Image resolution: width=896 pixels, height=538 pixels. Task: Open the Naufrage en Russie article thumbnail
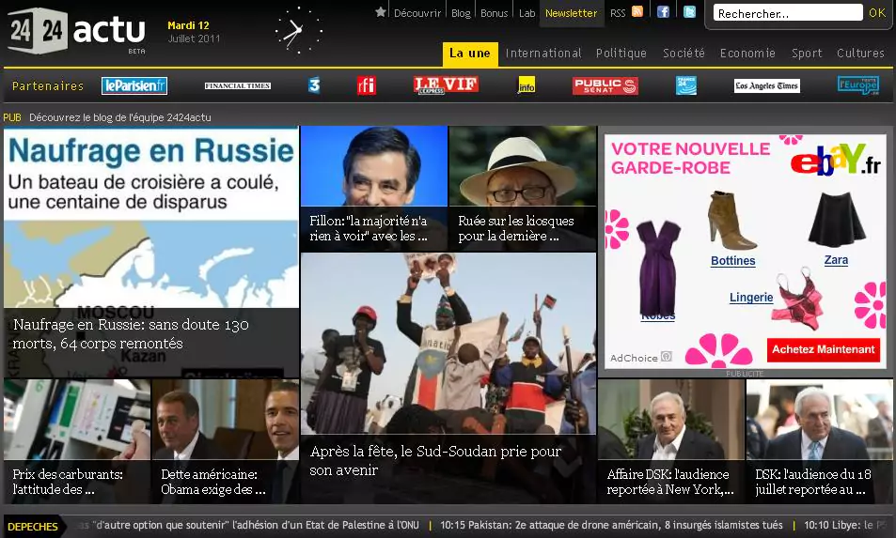(x=151, y=252)
